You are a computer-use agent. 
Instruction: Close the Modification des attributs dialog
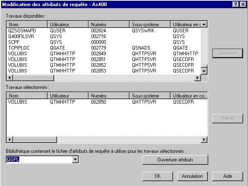pyautogui.click(x=243, y=4)
